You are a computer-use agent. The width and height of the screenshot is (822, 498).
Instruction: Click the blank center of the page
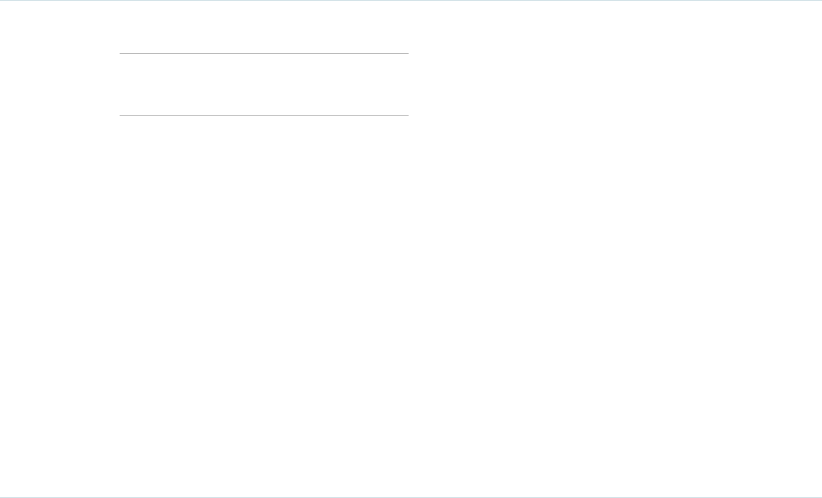(411, 276)
